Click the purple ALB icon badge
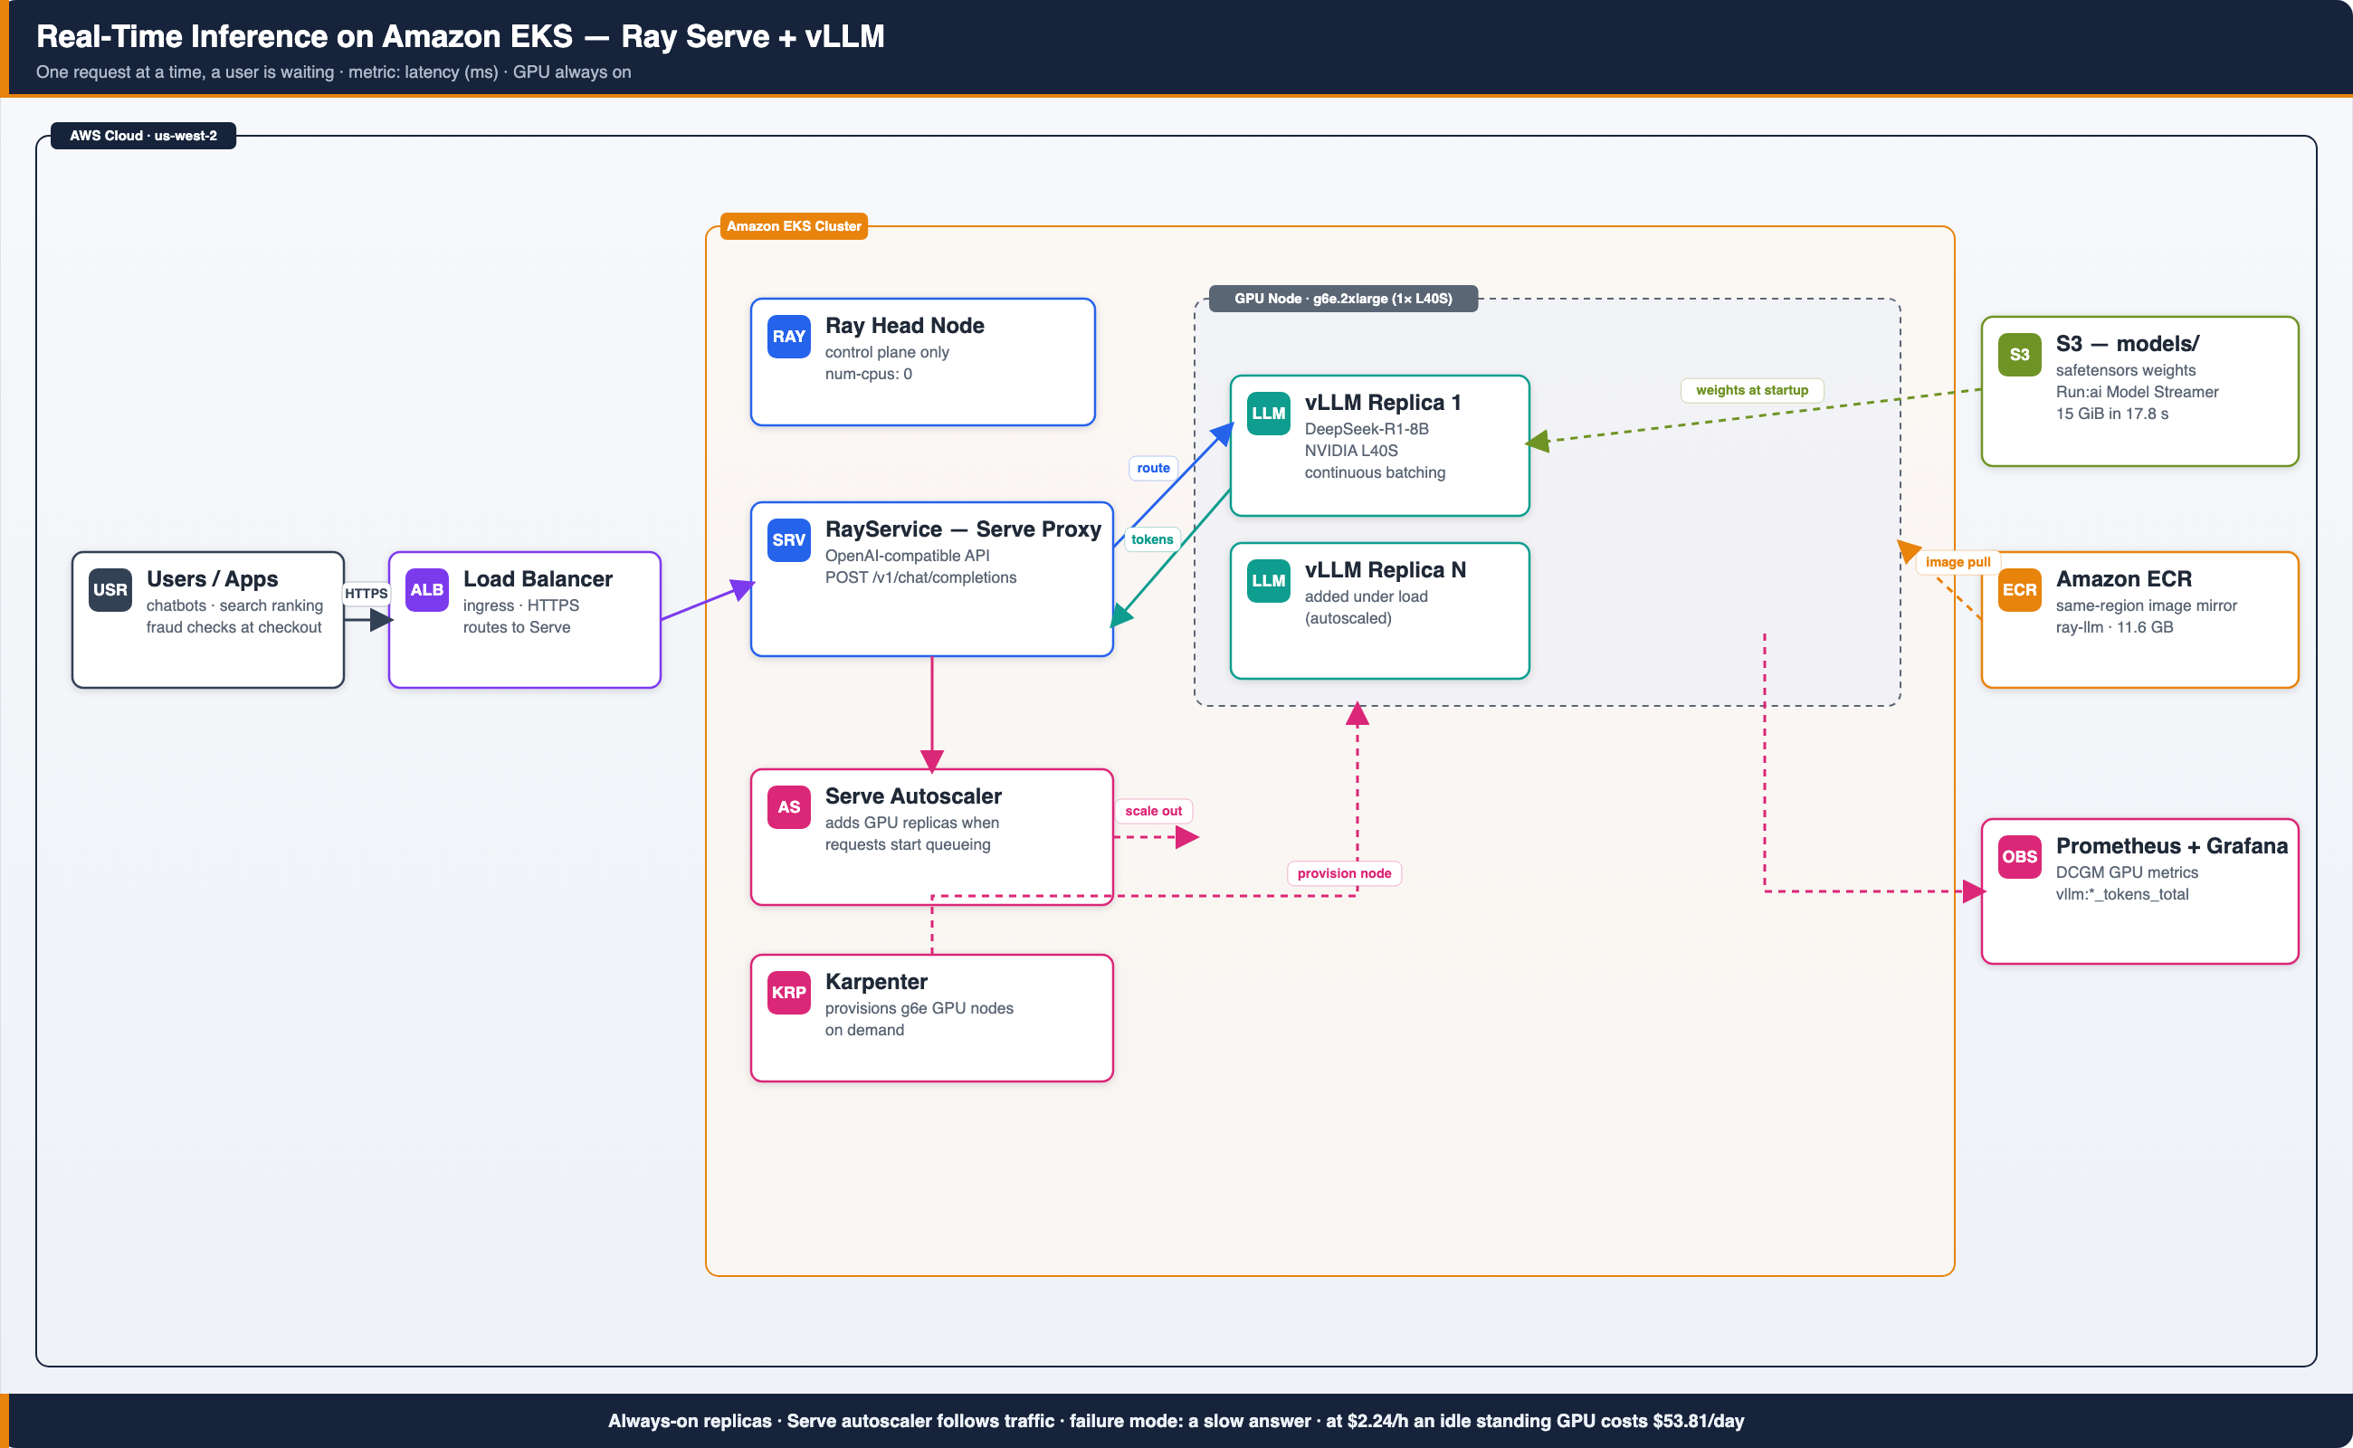Screen dimensions: 2353x1448 427,589
